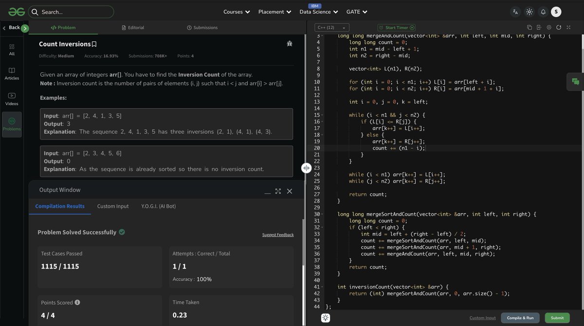The width and height of the screenshot is (584, 326).
Task: Select the Custom Input tab
Action: 113,206
